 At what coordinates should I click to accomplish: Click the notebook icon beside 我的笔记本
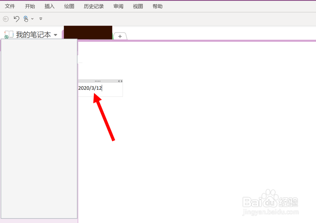tap(9, 34)
